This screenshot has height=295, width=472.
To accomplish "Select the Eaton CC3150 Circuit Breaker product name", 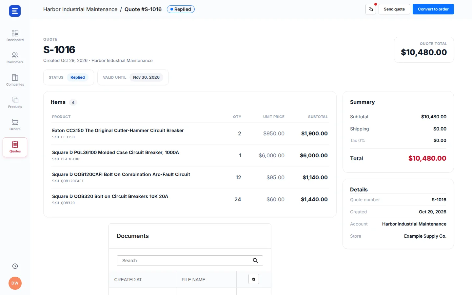I will (x=118, y=130).
